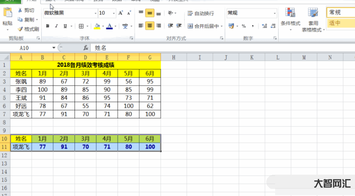Screen dimensions: 355x196
Task: Open Conditional Formatting (条件格式)
Action: pos(291,20)
